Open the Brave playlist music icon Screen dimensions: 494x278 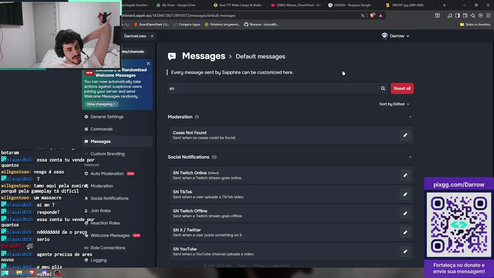pyautogui.click(x=450, y=15)
